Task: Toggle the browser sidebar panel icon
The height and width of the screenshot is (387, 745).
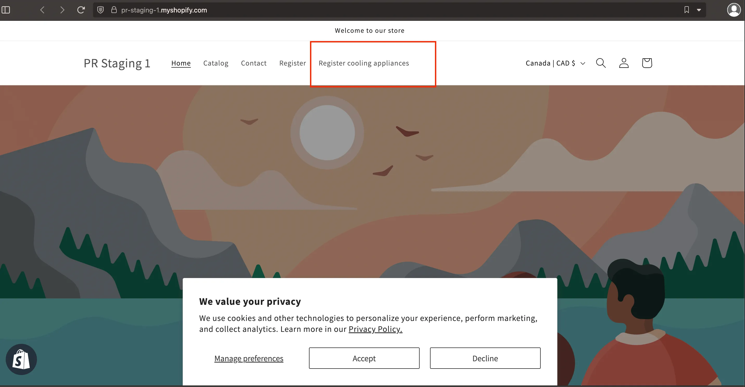Action: pyautogui.click(x=6, y=10)
